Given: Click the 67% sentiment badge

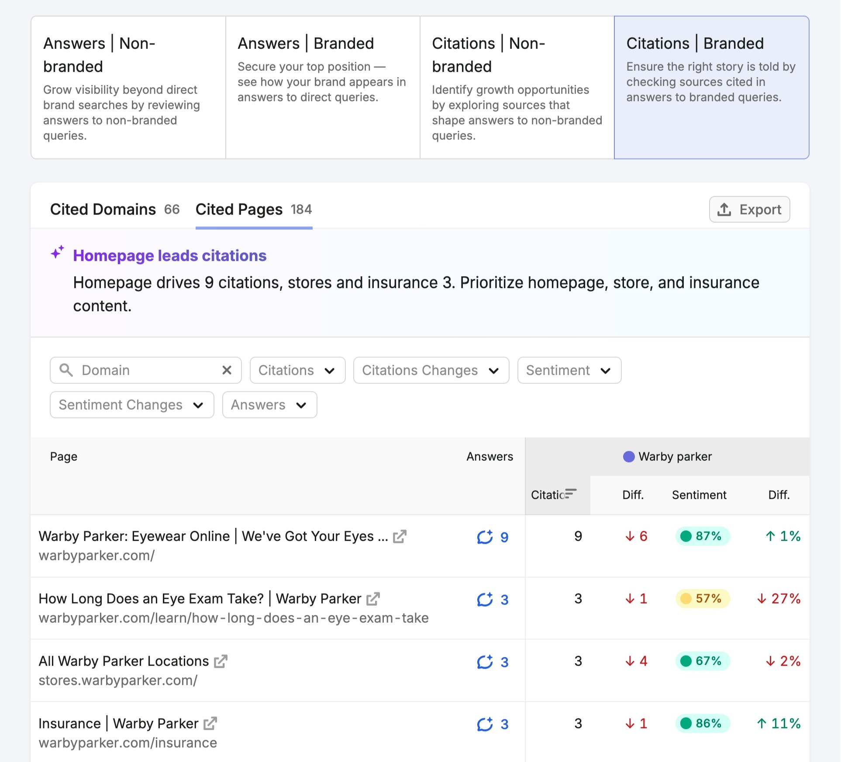Looking at the screenshot, I should [x=703, y=661].
